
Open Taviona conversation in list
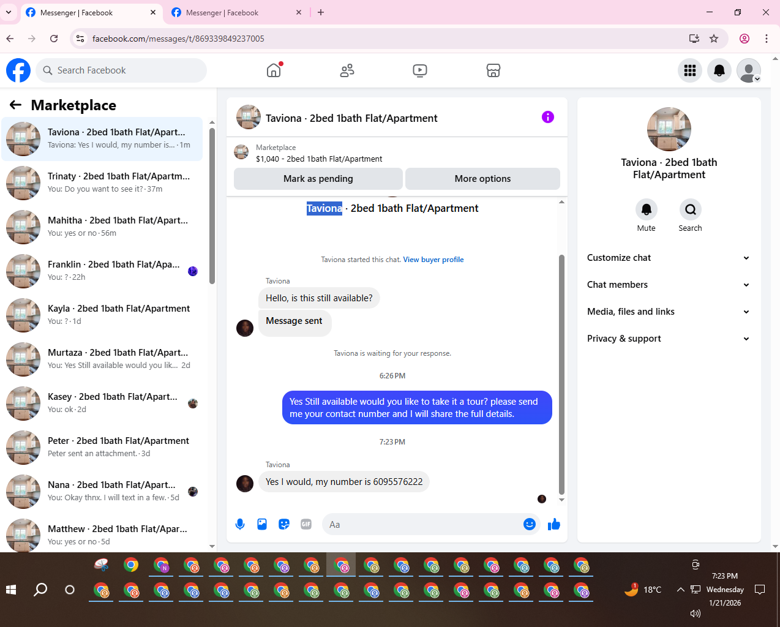pos(102,139)
